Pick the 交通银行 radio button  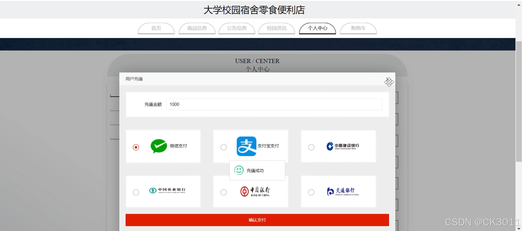(x=311, y=192)
